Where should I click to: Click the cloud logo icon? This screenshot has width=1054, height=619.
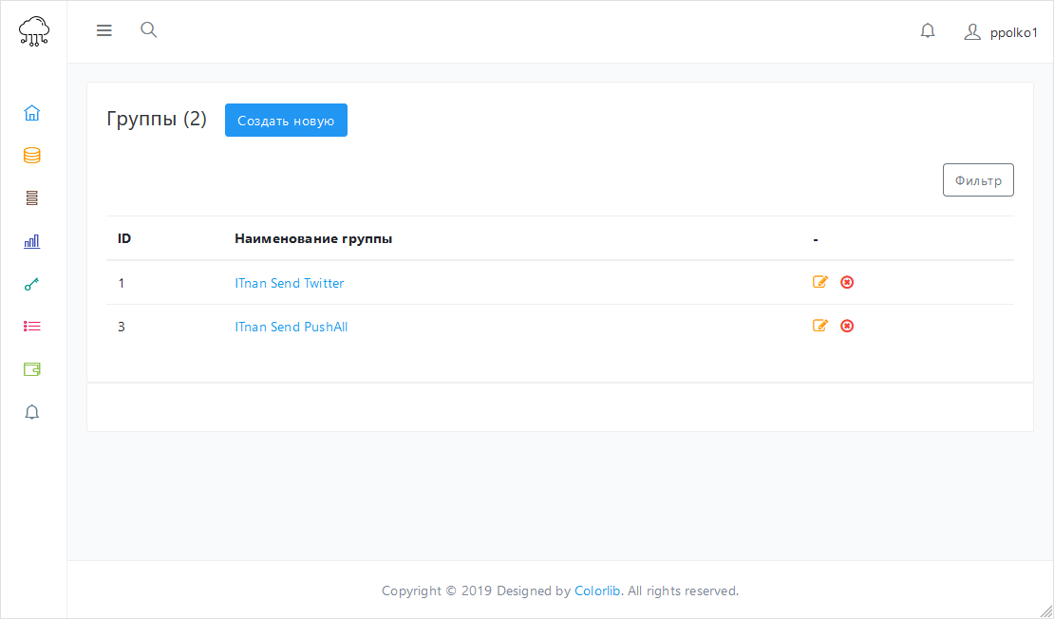tap(34, 31)
